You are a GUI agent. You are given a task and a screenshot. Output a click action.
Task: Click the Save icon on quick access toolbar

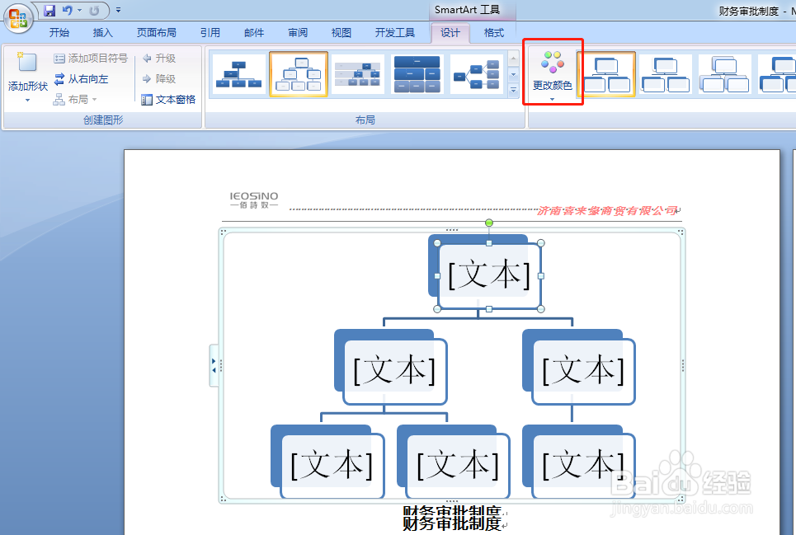click(51, 11)
